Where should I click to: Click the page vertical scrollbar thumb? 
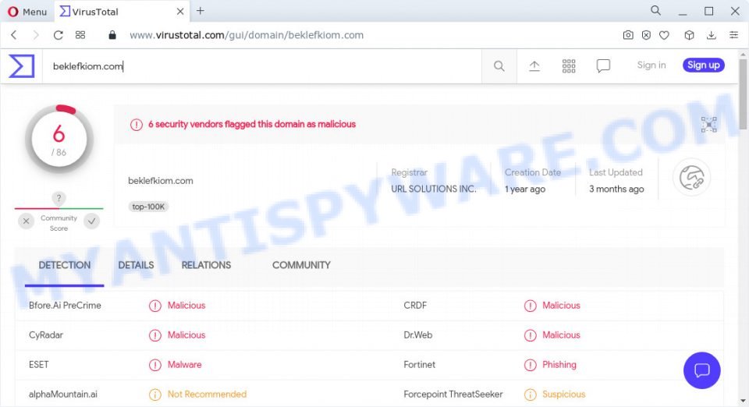(743, 94)
